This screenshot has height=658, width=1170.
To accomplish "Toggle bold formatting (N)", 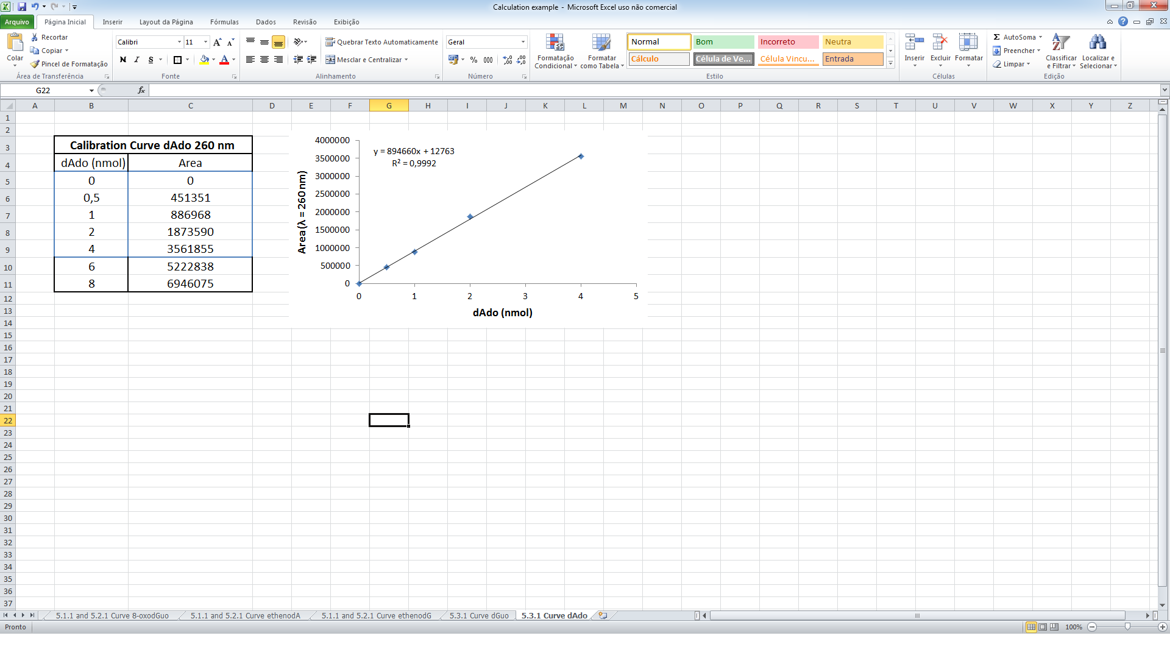I will (x=123, y=60).
